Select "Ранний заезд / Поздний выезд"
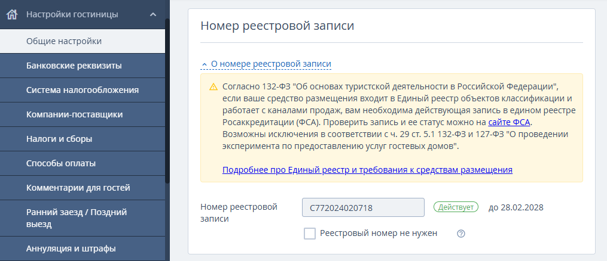The width and height of the screenshot is (607, 261). point(77,218)
